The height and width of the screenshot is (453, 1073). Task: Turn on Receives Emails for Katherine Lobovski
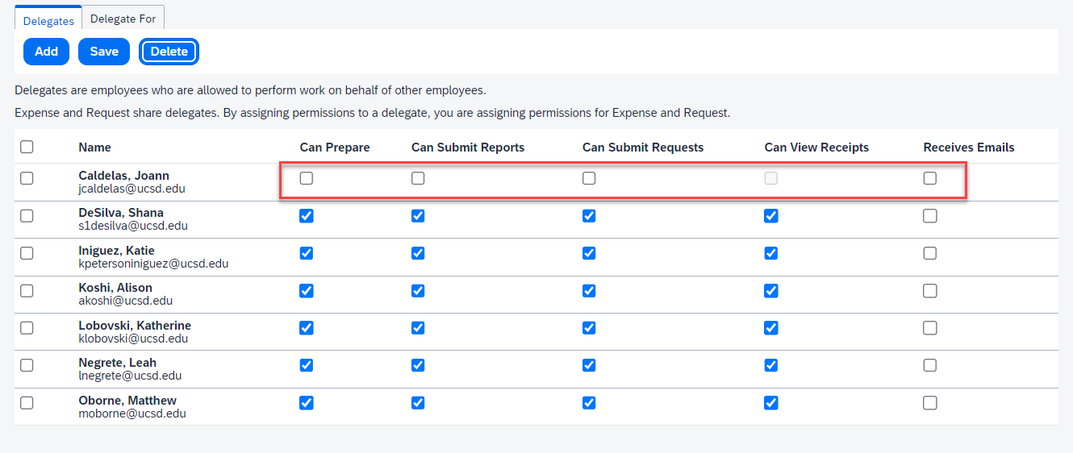pyautogui.click(x=930, y=328)
